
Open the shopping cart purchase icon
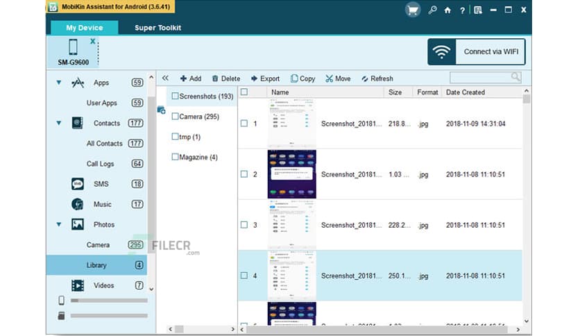[412, 10]
